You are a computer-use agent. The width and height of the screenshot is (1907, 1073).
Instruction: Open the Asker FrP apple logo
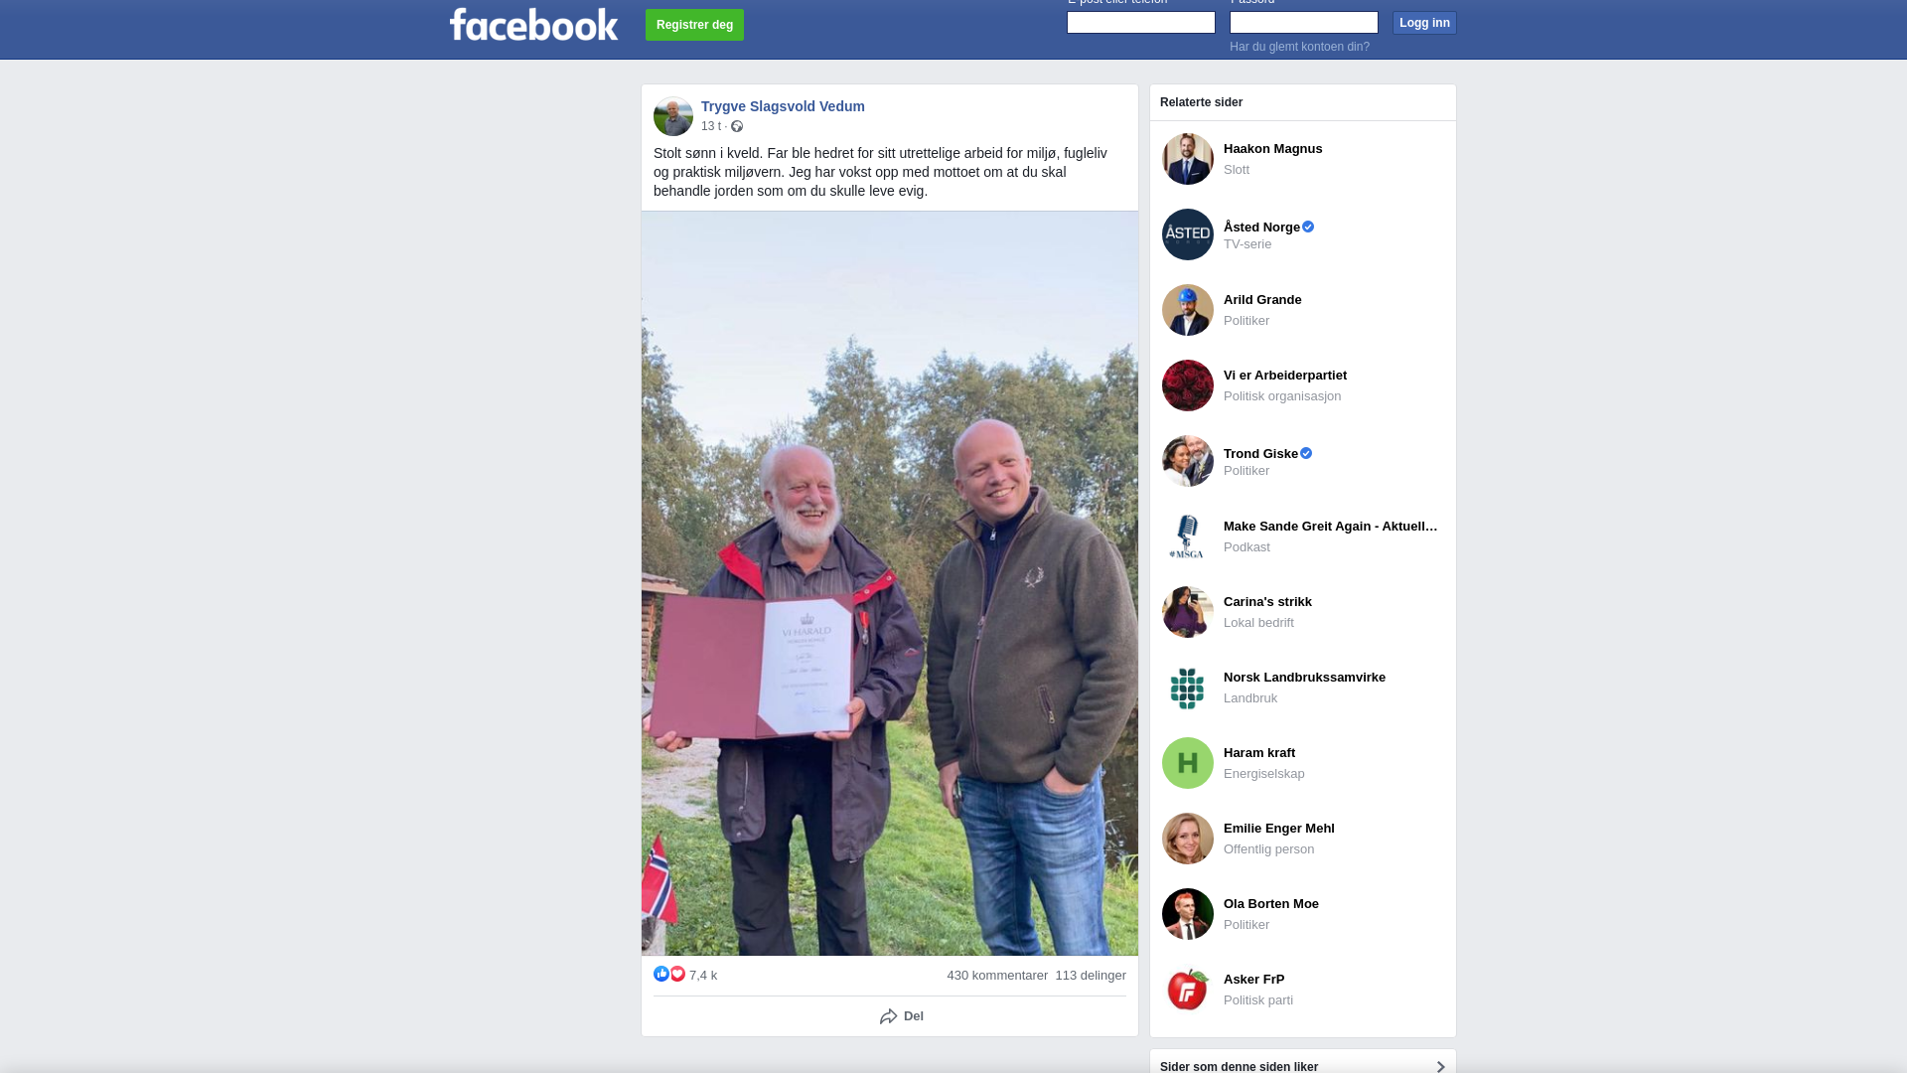pyautogui.click(x=1188, y=990)
